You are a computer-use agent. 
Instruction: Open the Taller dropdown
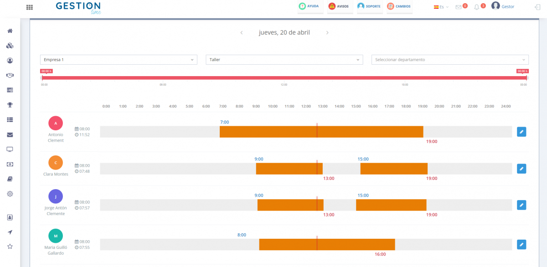click(x=284, y=60)
